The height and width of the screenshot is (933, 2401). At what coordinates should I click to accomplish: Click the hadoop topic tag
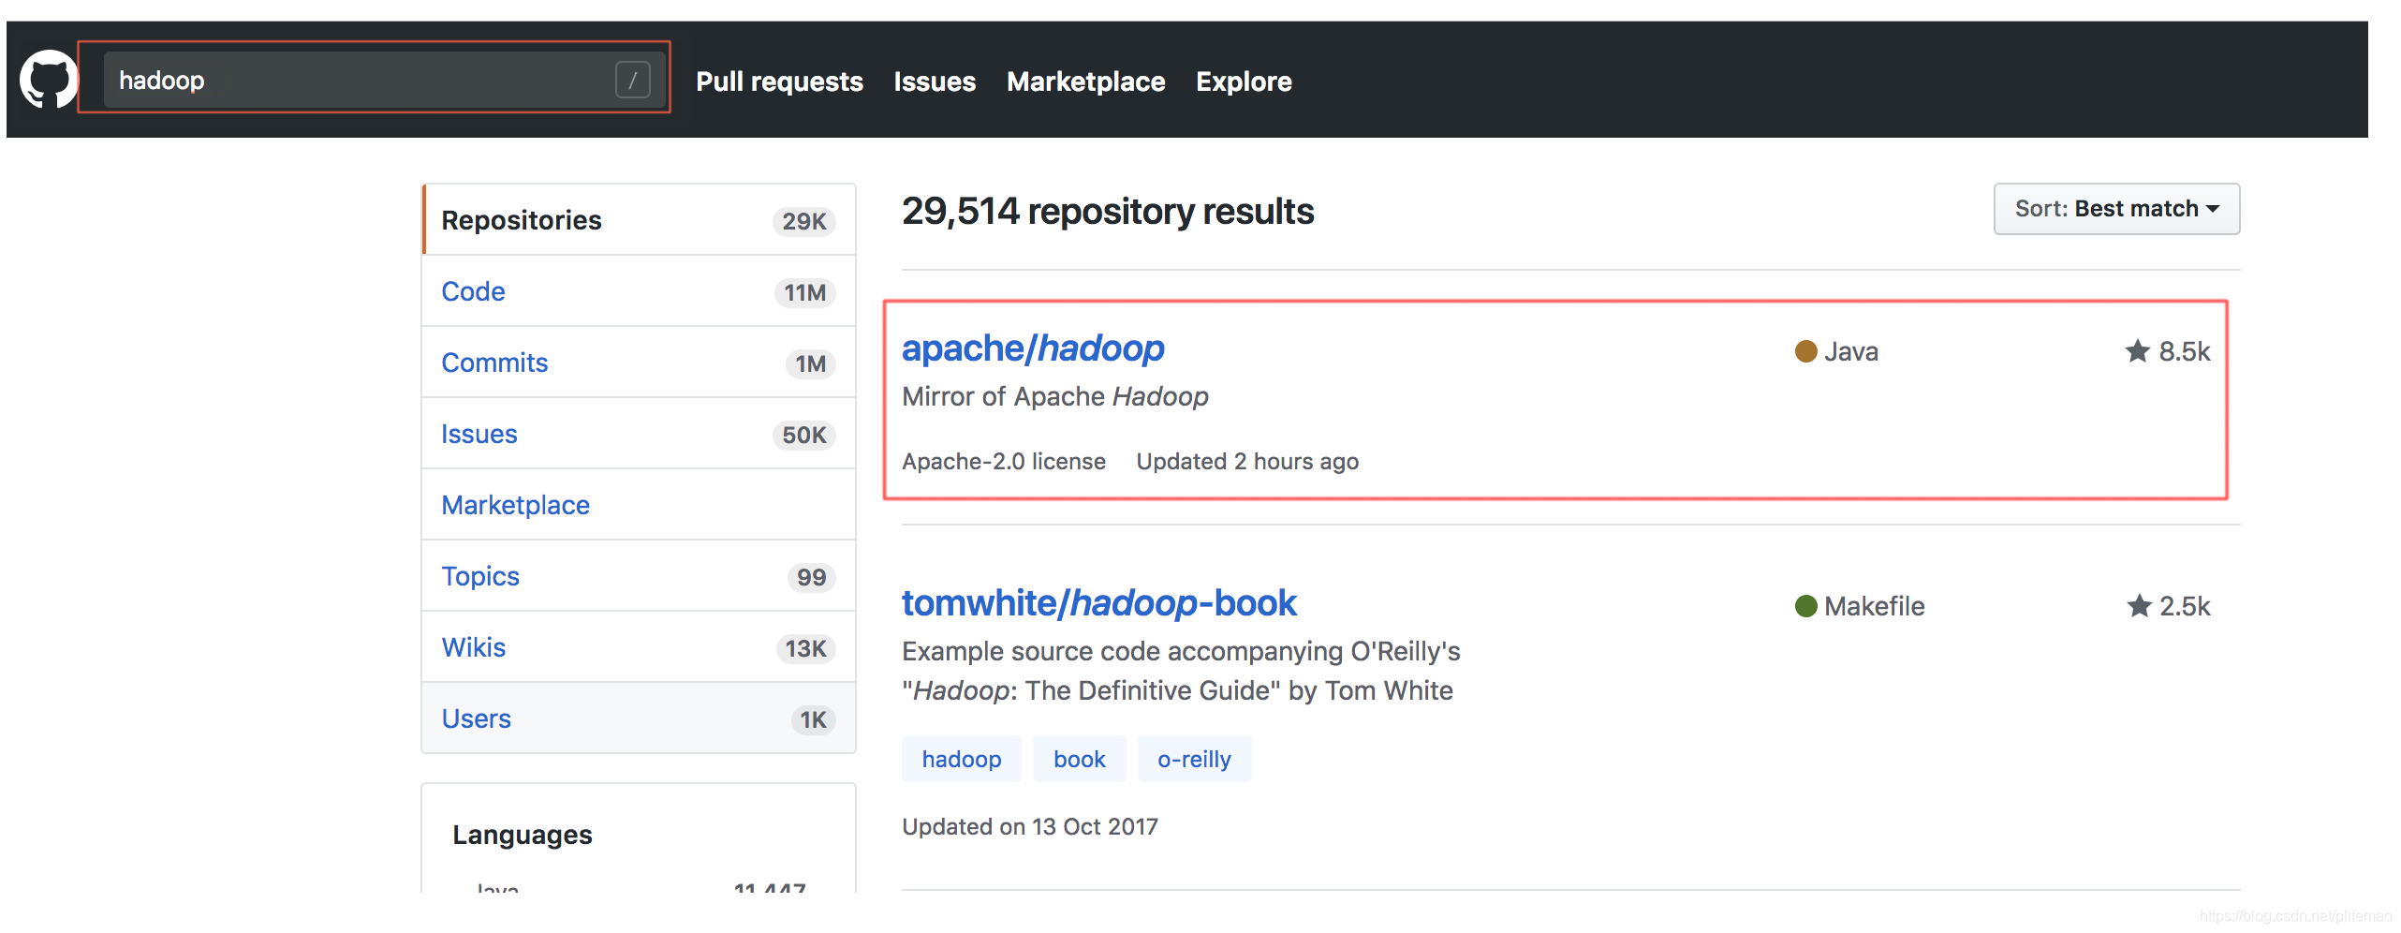tap(962, 759)
